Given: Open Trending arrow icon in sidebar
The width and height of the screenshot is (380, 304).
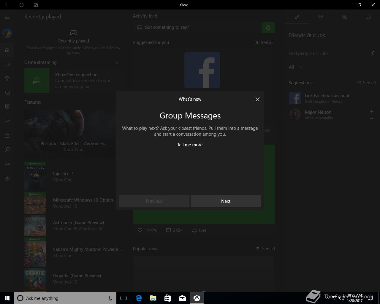Looking at the screenshot, I should [x=7, y=121].
